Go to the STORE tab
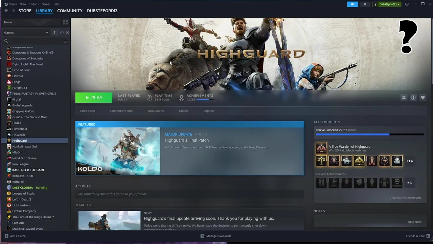 (25, 11)
